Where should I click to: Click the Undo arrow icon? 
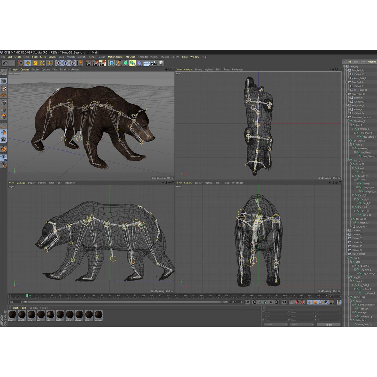[5, 63]
